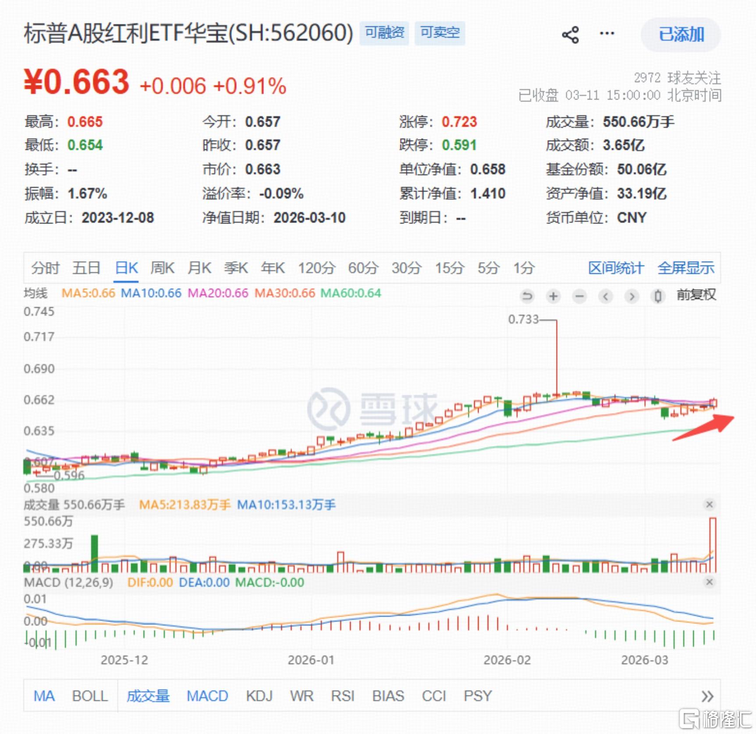
Task: Close the 成交量 volume panel
Action: (710, 504)
